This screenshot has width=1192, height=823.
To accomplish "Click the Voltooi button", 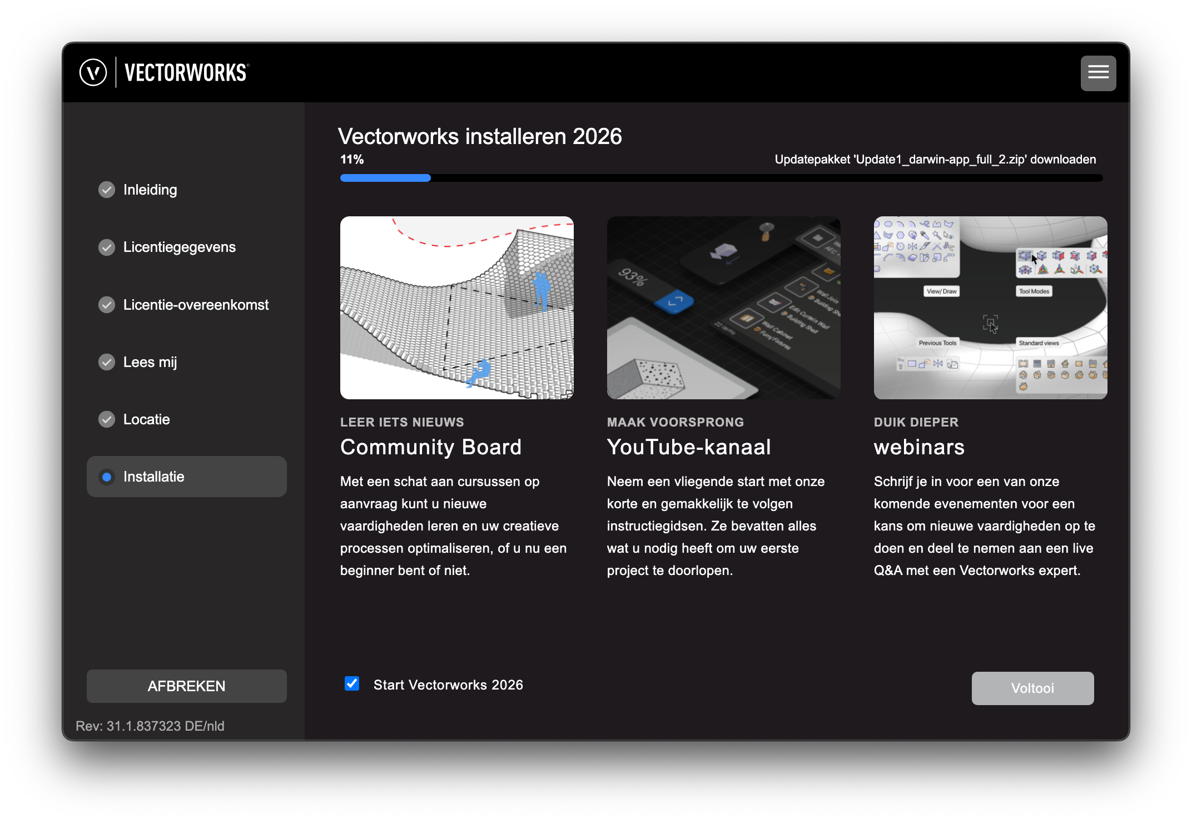I will tap(1032, 688).
